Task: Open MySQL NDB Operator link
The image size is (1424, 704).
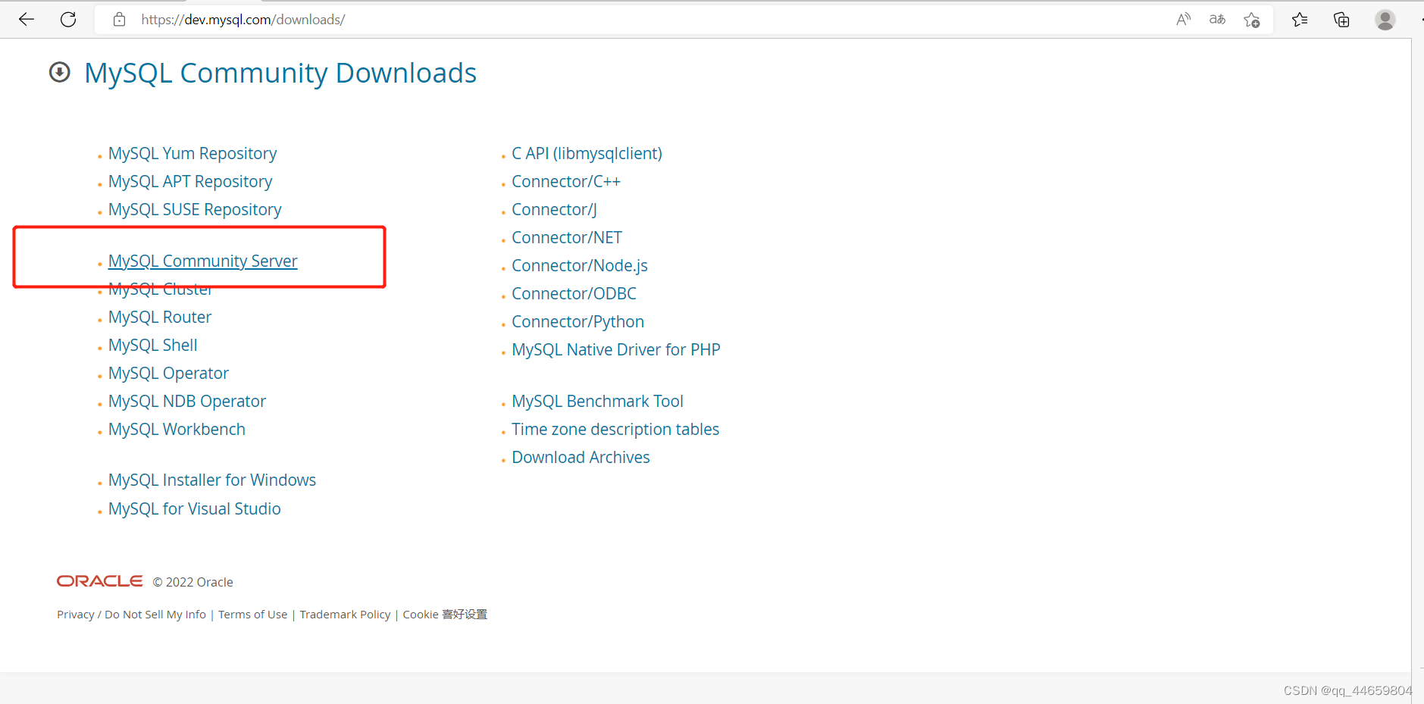Action: [x=187, y=402]
